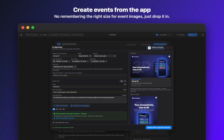Close the In-App Event dialog
The height and width of the screenshot is (140, 224).
click(171, 48)
